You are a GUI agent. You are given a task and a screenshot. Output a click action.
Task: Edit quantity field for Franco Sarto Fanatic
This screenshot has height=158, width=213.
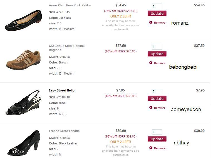(x=157, y=132)
